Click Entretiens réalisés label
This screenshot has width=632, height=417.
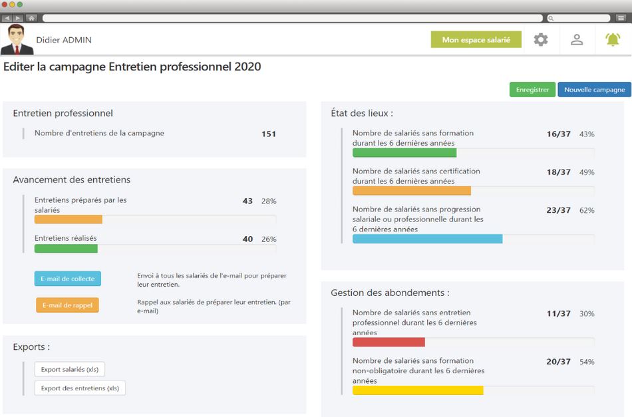point(66,238)
